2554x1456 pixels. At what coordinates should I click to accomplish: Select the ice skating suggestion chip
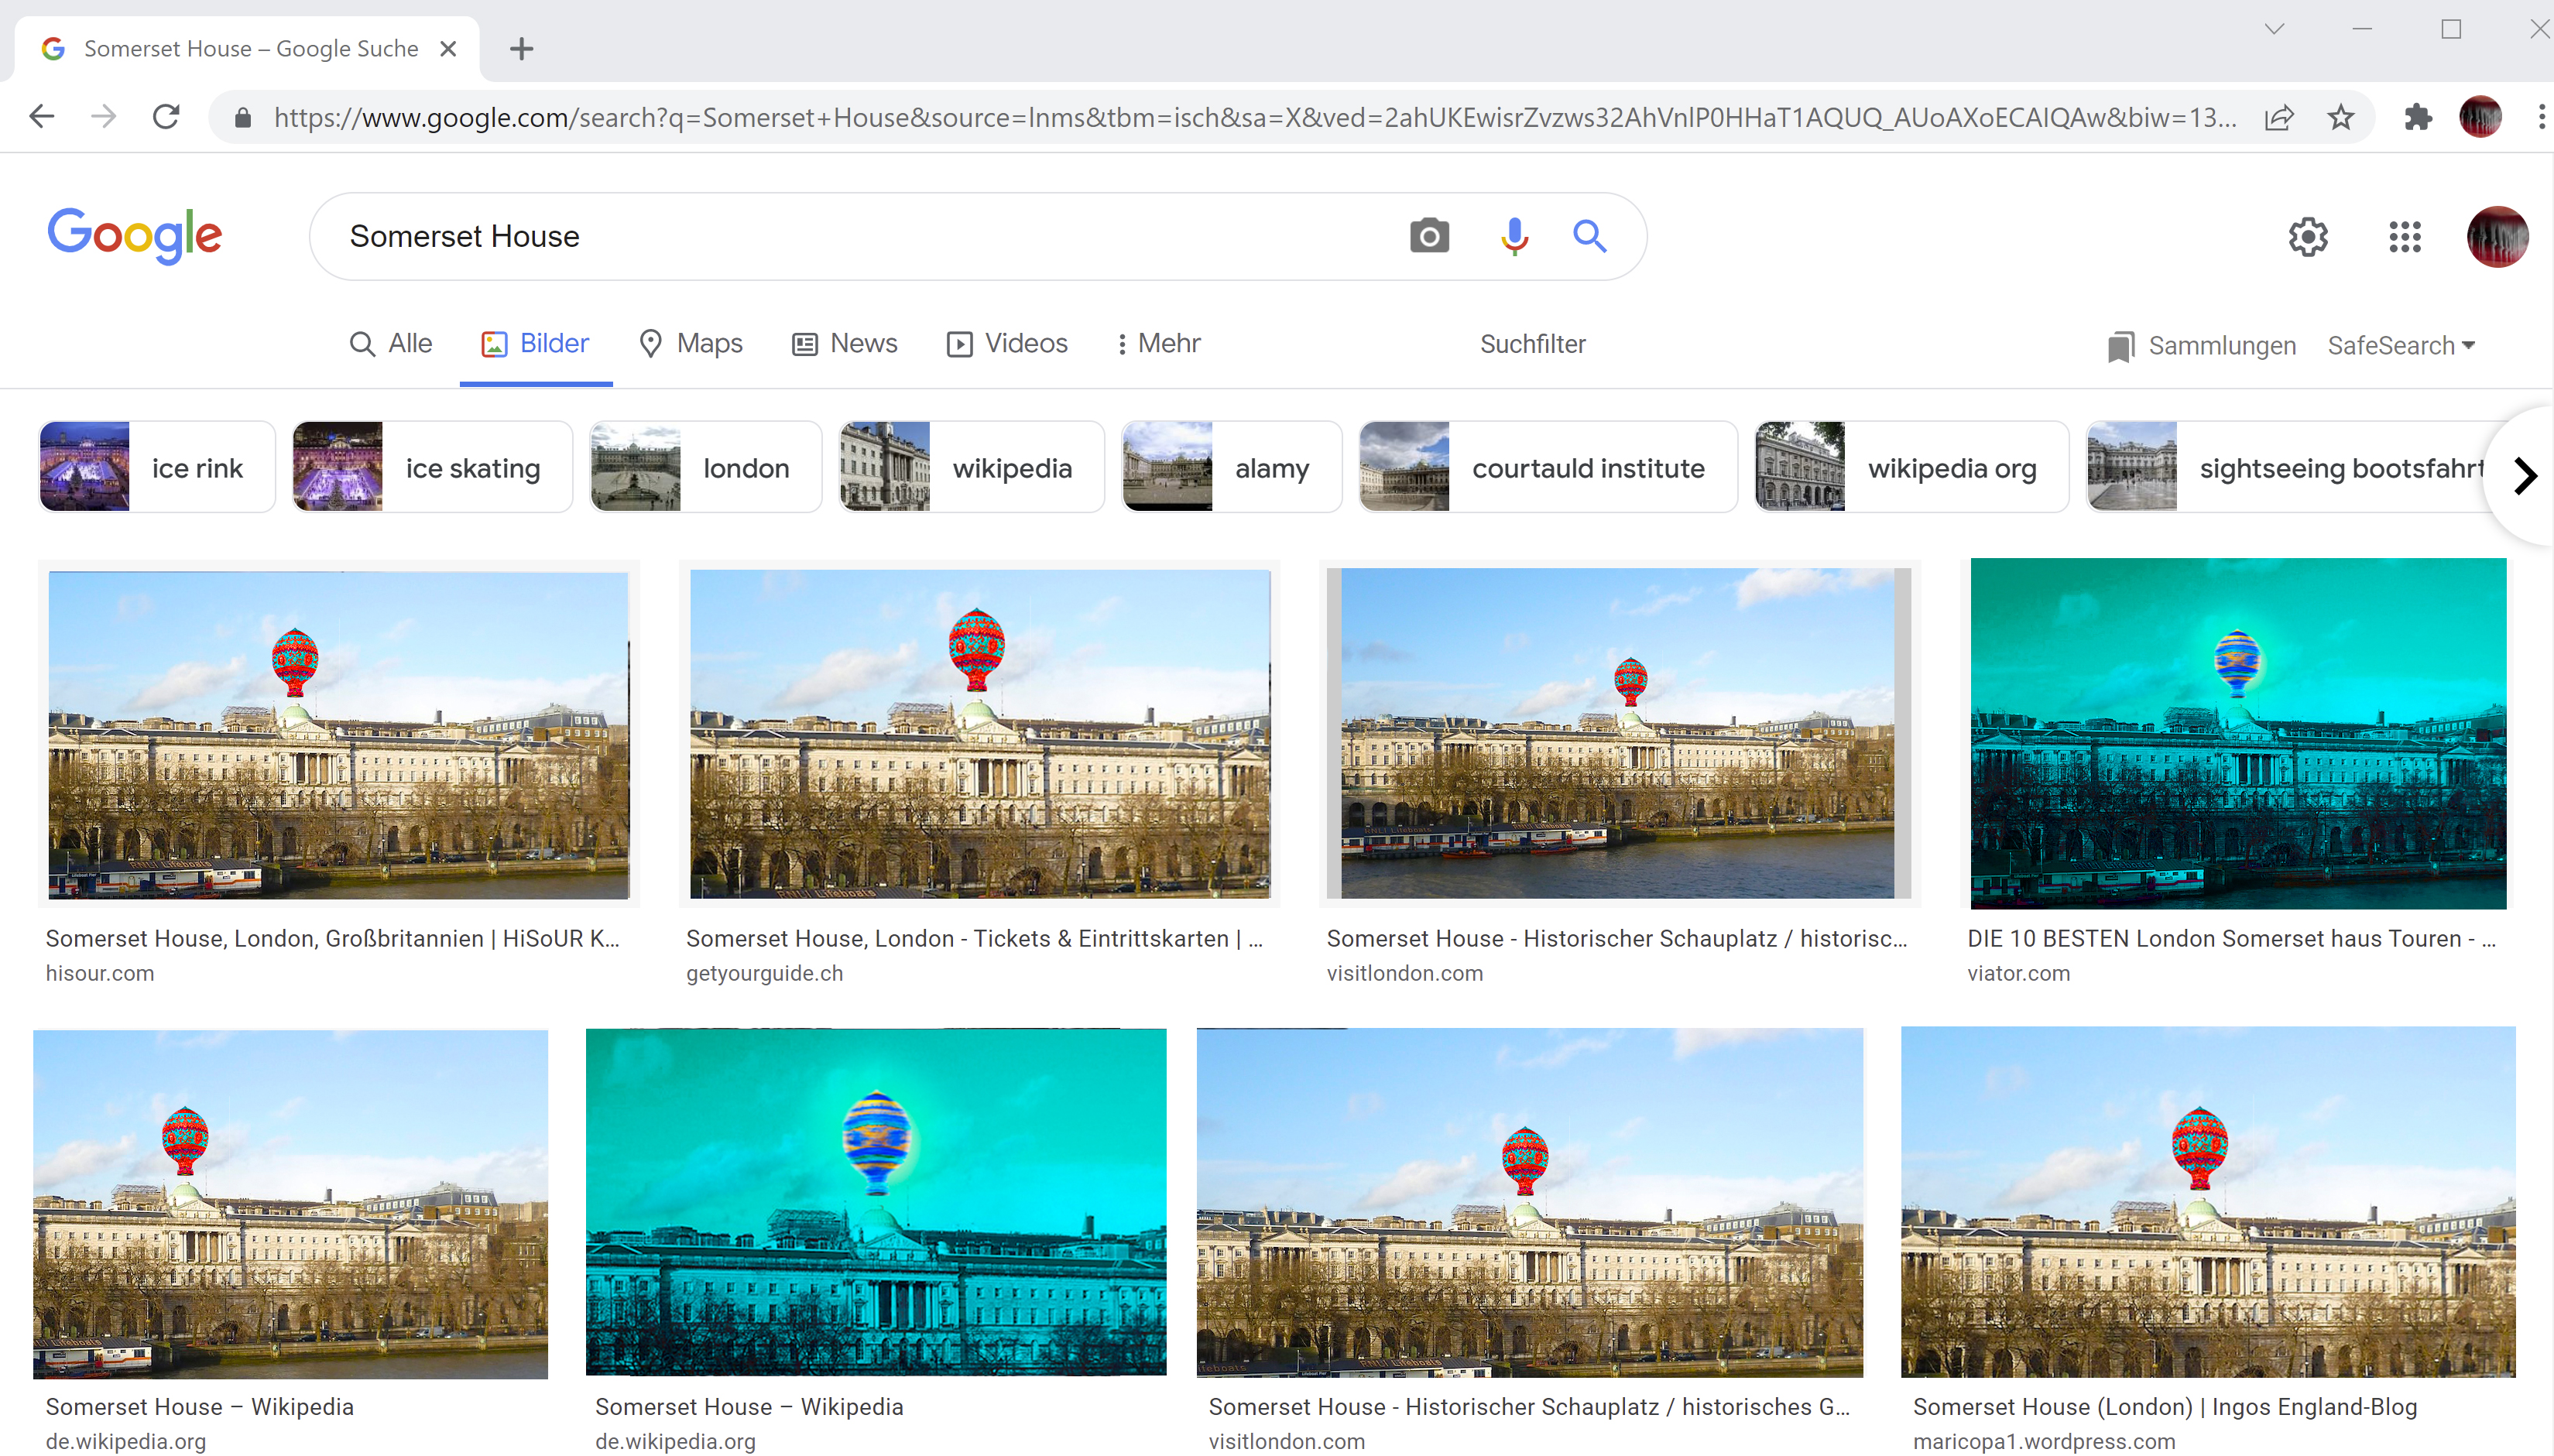[432, 467]
